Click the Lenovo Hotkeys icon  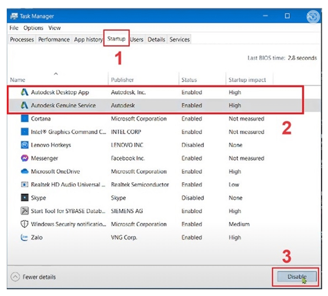(24, 145)
